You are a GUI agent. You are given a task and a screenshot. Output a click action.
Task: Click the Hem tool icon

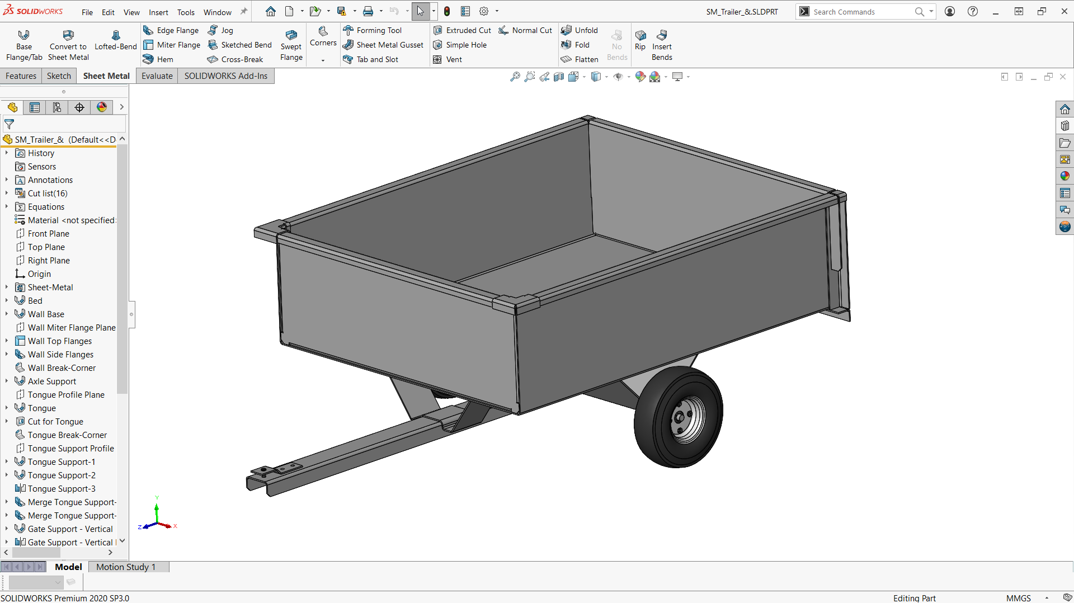(x=148, y=59)
